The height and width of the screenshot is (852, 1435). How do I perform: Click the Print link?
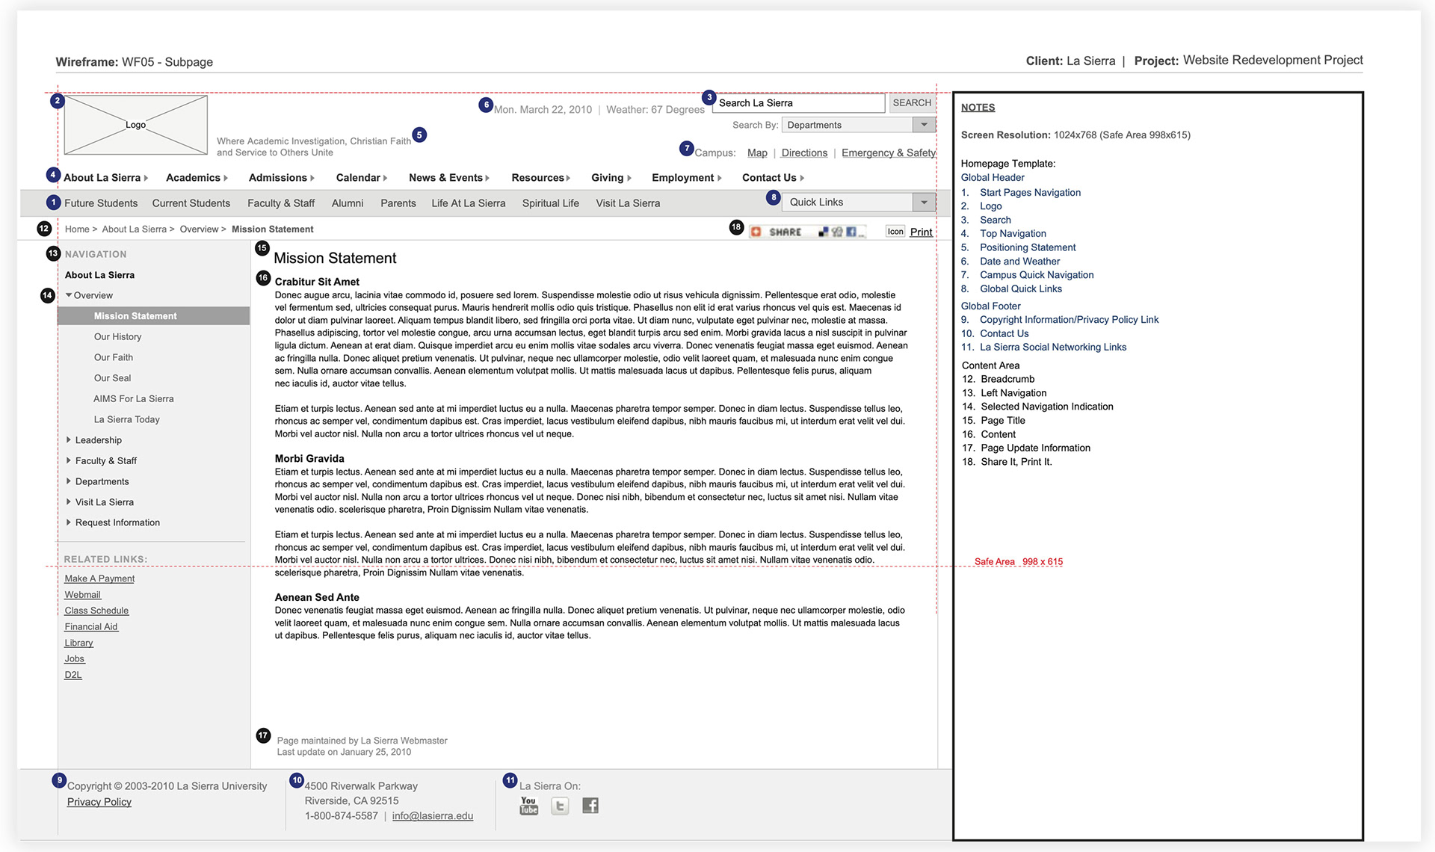921,232
